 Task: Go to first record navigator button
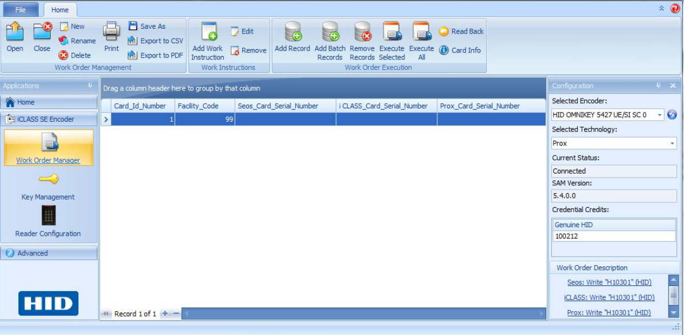[x=106, y=314]
